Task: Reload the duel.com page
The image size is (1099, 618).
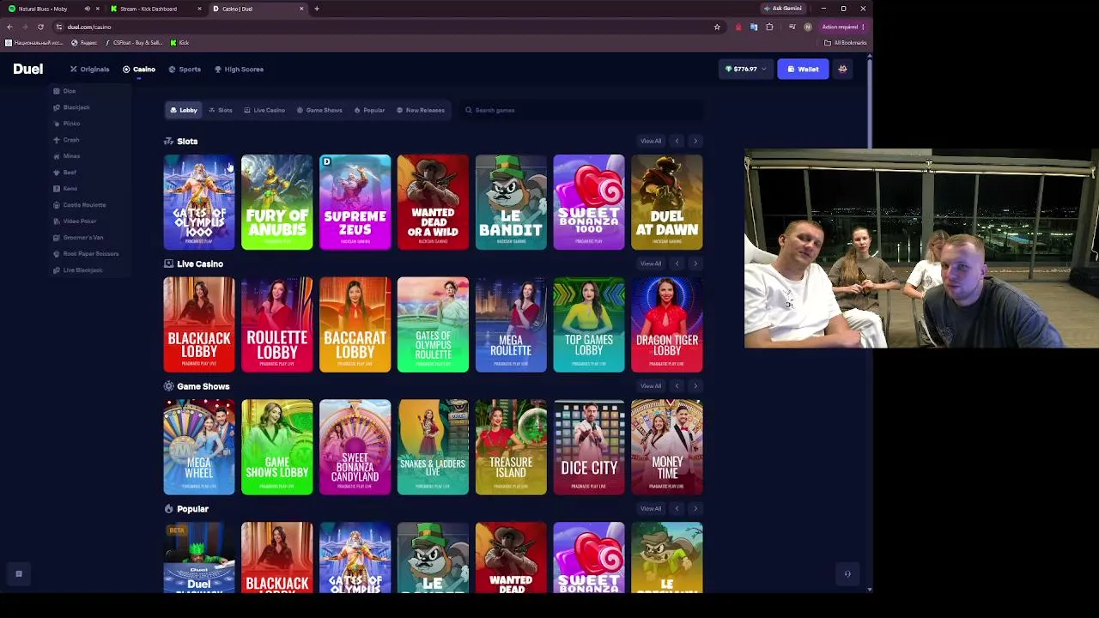Action: (40, 27)
